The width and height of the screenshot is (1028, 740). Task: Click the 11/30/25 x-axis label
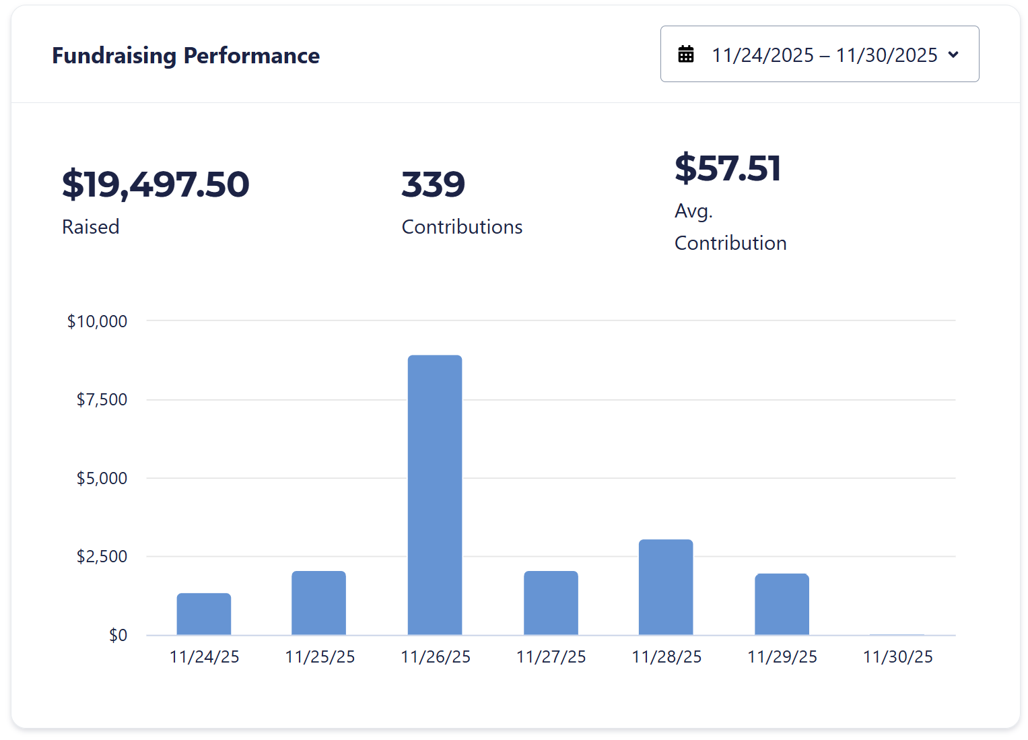pos(897,657)
